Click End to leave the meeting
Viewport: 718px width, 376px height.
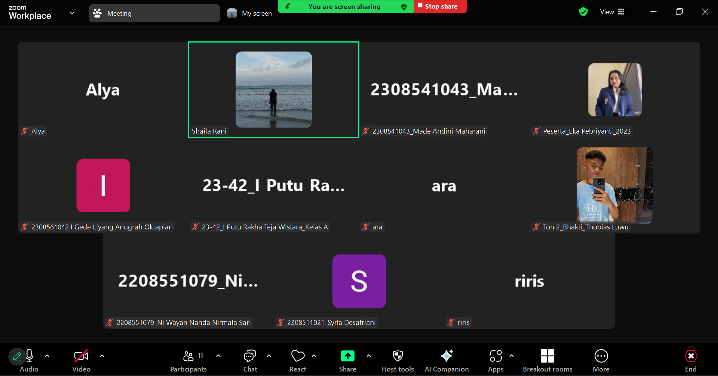[x=691, y=360]
